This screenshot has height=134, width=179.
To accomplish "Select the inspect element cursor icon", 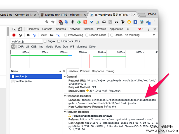I will [x=14, y=29].
